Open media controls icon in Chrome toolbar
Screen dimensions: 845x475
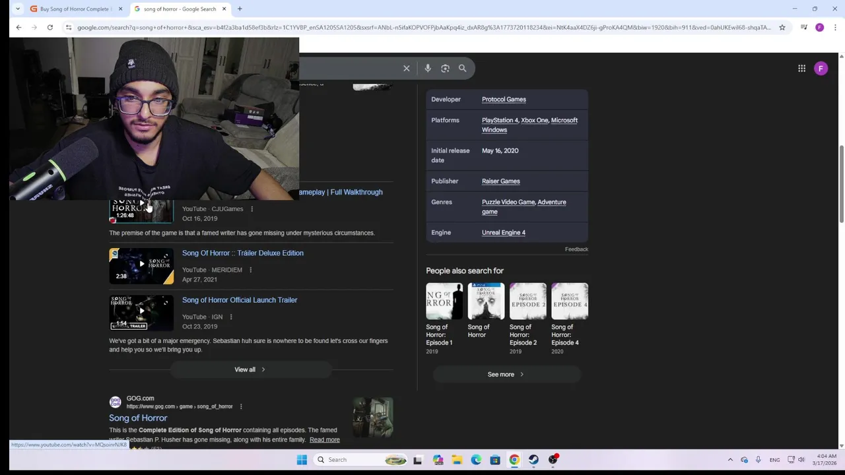tap(803, 27)
